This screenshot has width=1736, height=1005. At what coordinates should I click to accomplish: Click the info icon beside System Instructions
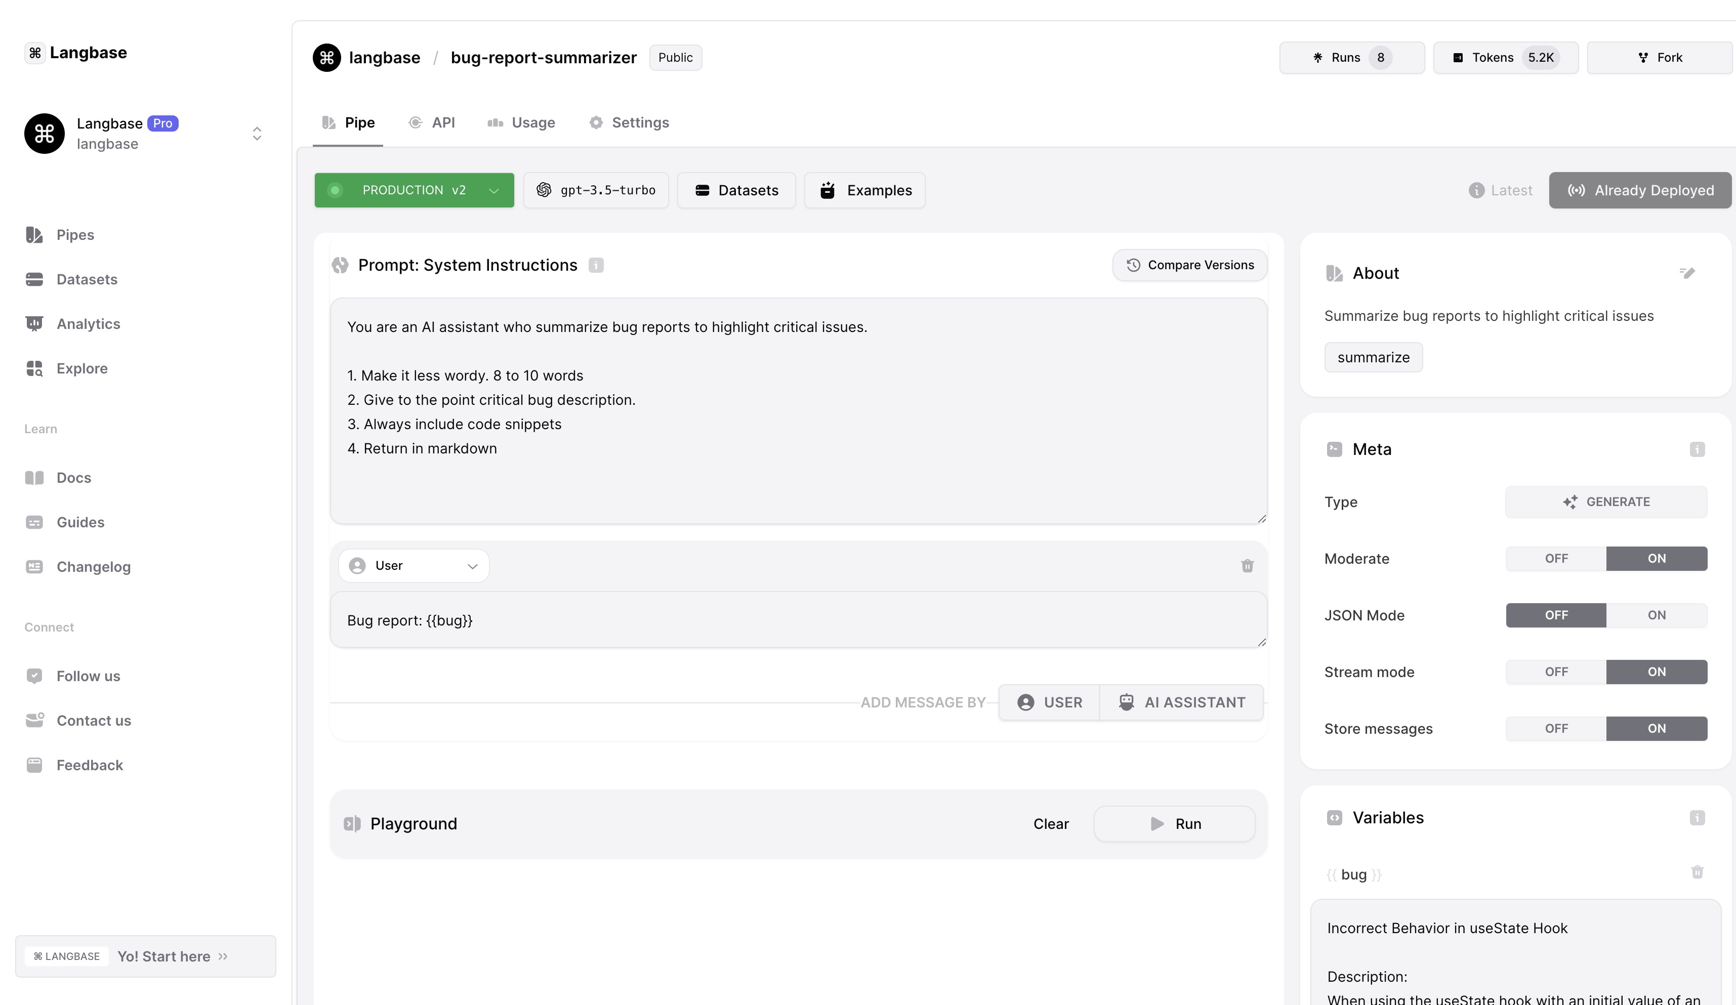(596, 265)
